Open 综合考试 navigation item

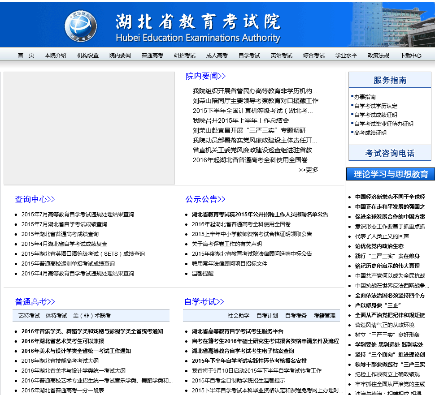click(x=314, y=56)
